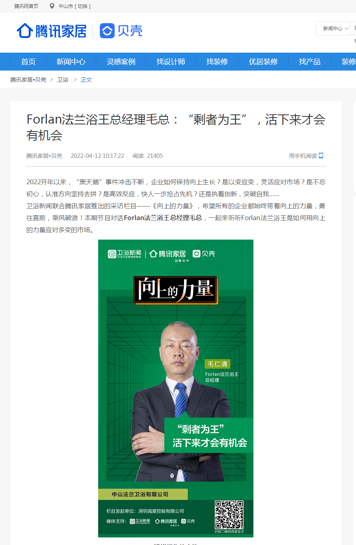Click the breadcrumb arrow after 腾讯家居•贝壳
The width and height of the screenshot is (356, 545).
pos(51,80)
